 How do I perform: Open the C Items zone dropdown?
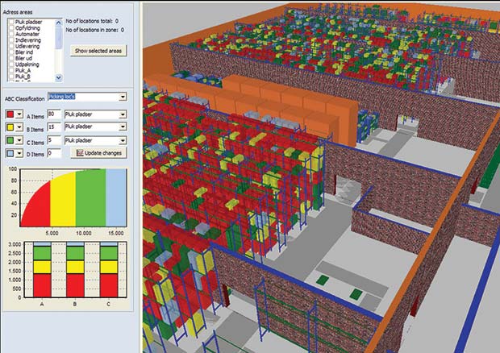(x=121, y=139)
